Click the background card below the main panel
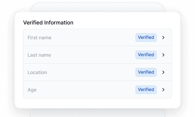 click(97, 113)
